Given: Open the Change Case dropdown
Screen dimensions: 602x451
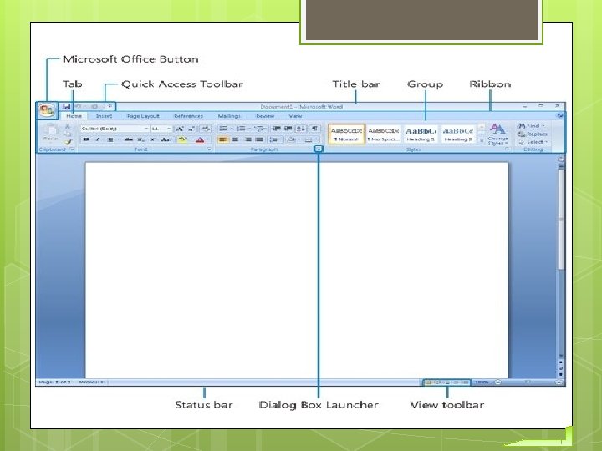Looking at the screenshot, I should (166, 139).
